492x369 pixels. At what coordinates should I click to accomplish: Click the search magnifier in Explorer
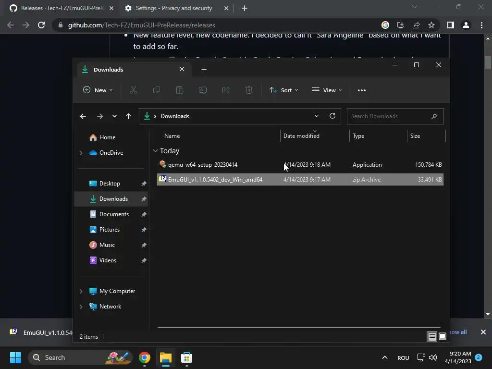[434, 116]
